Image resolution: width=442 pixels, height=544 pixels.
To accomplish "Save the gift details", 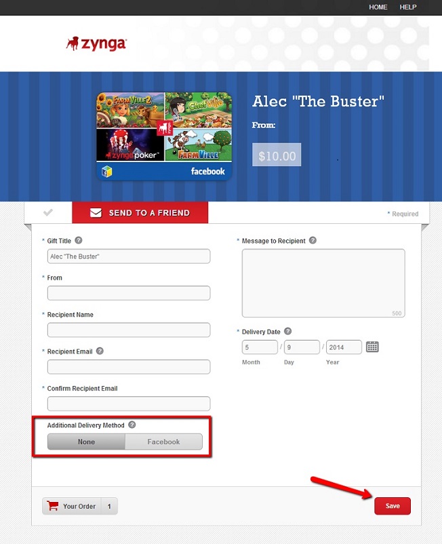I will pos(393,506).
